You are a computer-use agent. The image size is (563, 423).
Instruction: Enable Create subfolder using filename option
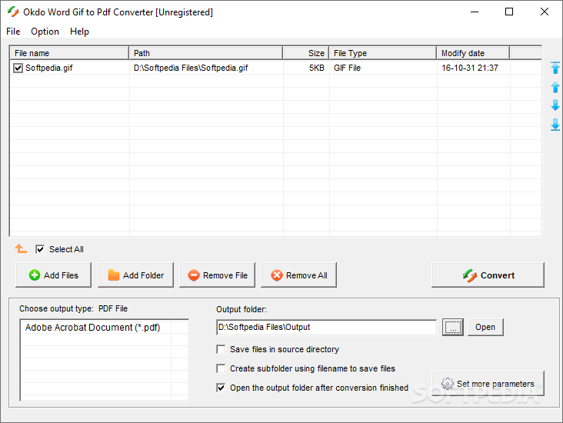click(x=221, y=368)
